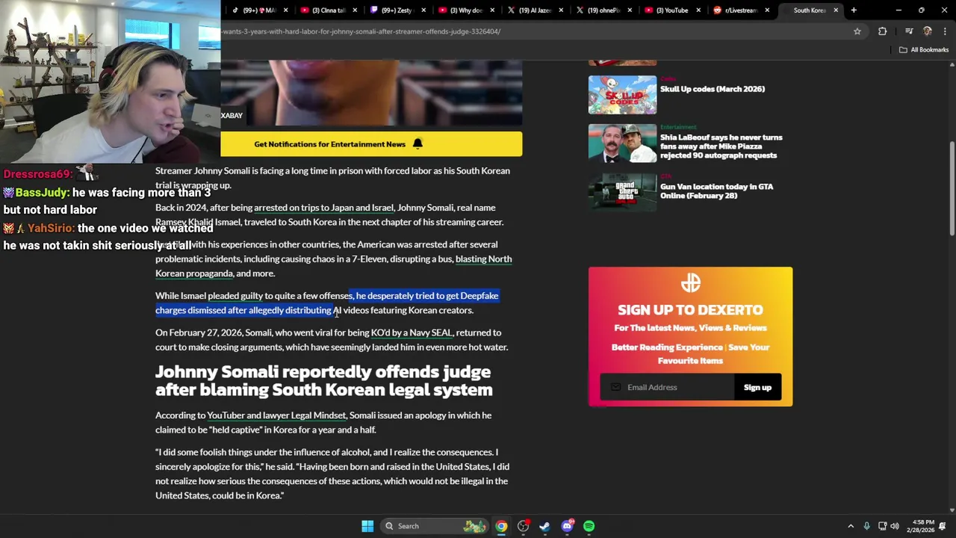The image size is (956, 538).
Task: Close the r/Livestream tab
Action: pyautogui.click(x=767, y=10)
